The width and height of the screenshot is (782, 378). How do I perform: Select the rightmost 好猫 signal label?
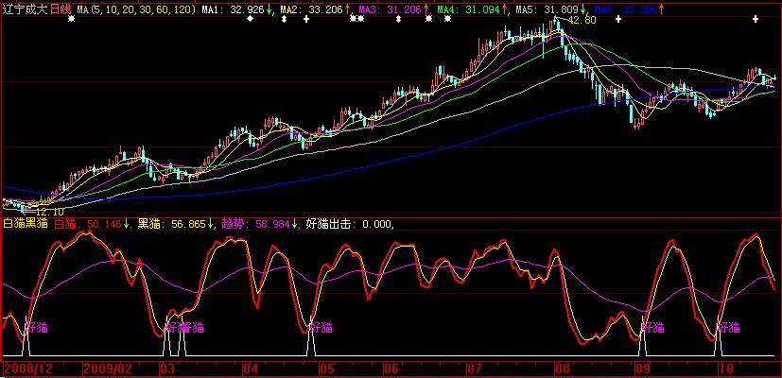[728, 327]
